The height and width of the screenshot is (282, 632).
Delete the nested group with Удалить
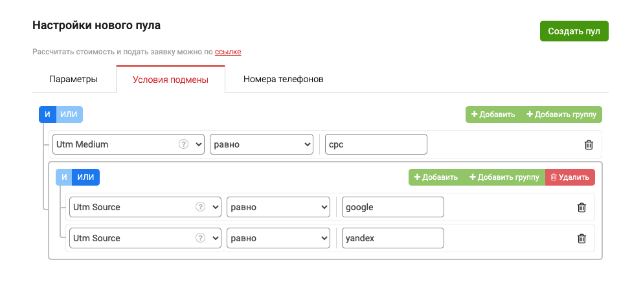pyautogui.click(x=570, y=177)
